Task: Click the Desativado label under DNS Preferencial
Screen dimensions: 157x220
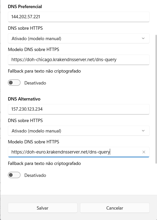Action: pyautogui.click(x=35, y=83)
